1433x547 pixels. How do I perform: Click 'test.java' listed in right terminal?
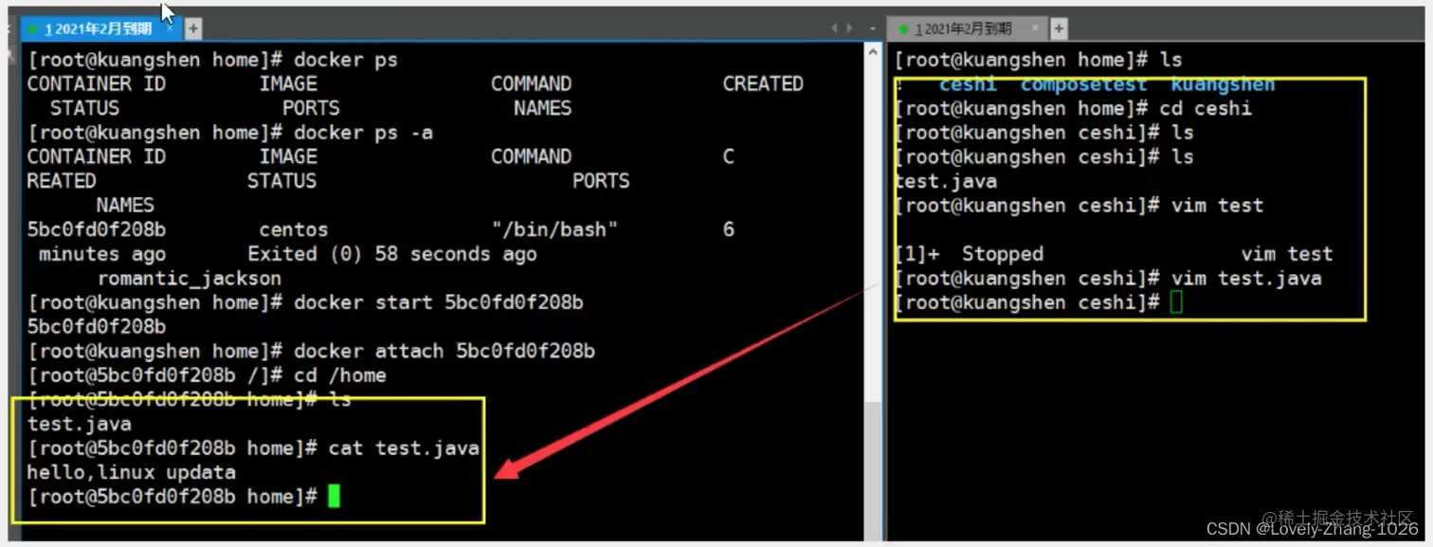pyautogui.click(x=946, y=181)
